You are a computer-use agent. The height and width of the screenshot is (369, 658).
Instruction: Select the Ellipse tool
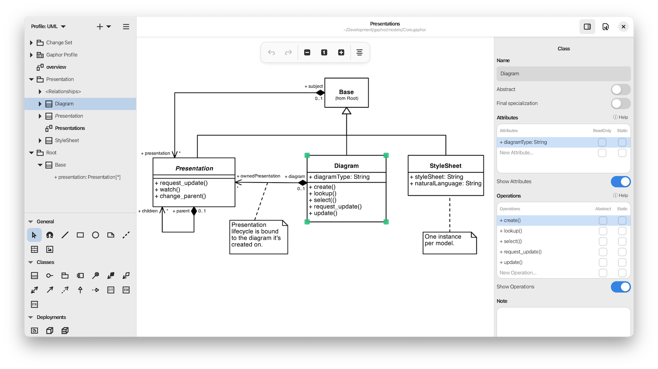[x=96, y=235]
